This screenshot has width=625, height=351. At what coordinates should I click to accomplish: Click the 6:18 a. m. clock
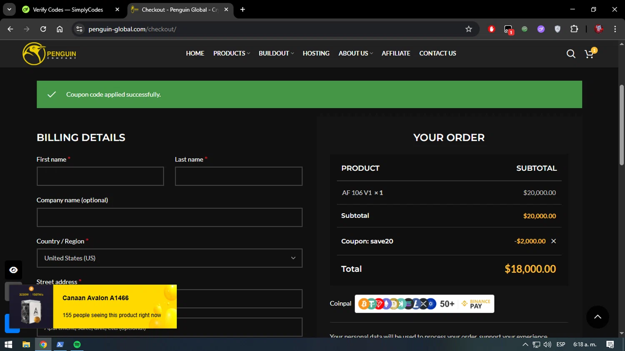pos(585,344)
